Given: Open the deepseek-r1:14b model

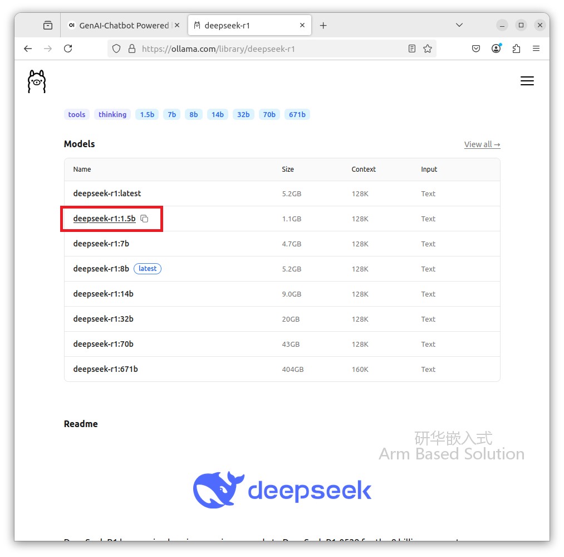Looking at the screenshot, I should click(103, 294).
